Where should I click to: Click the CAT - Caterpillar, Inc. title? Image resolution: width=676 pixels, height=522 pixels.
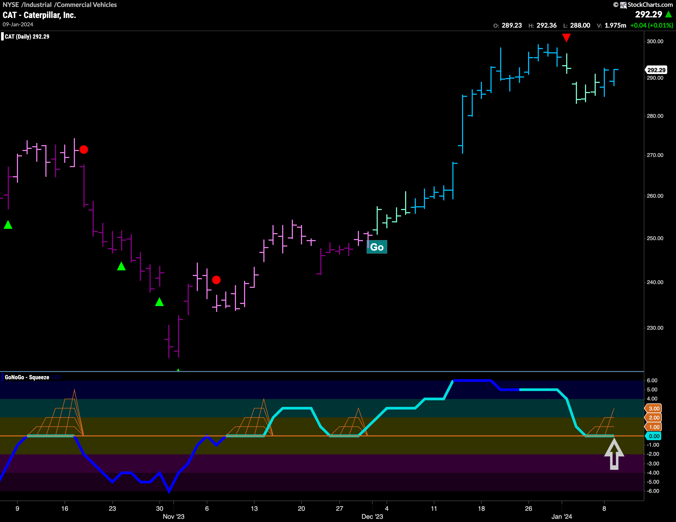(x=39, y=15)
